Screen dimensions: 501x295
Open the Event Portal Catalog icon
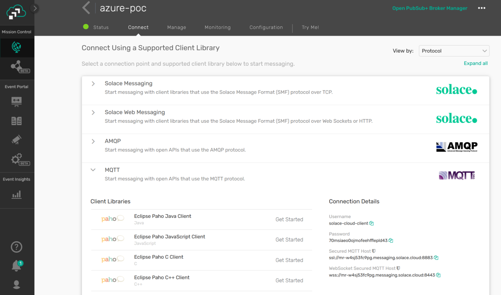(x=17, y=121)
